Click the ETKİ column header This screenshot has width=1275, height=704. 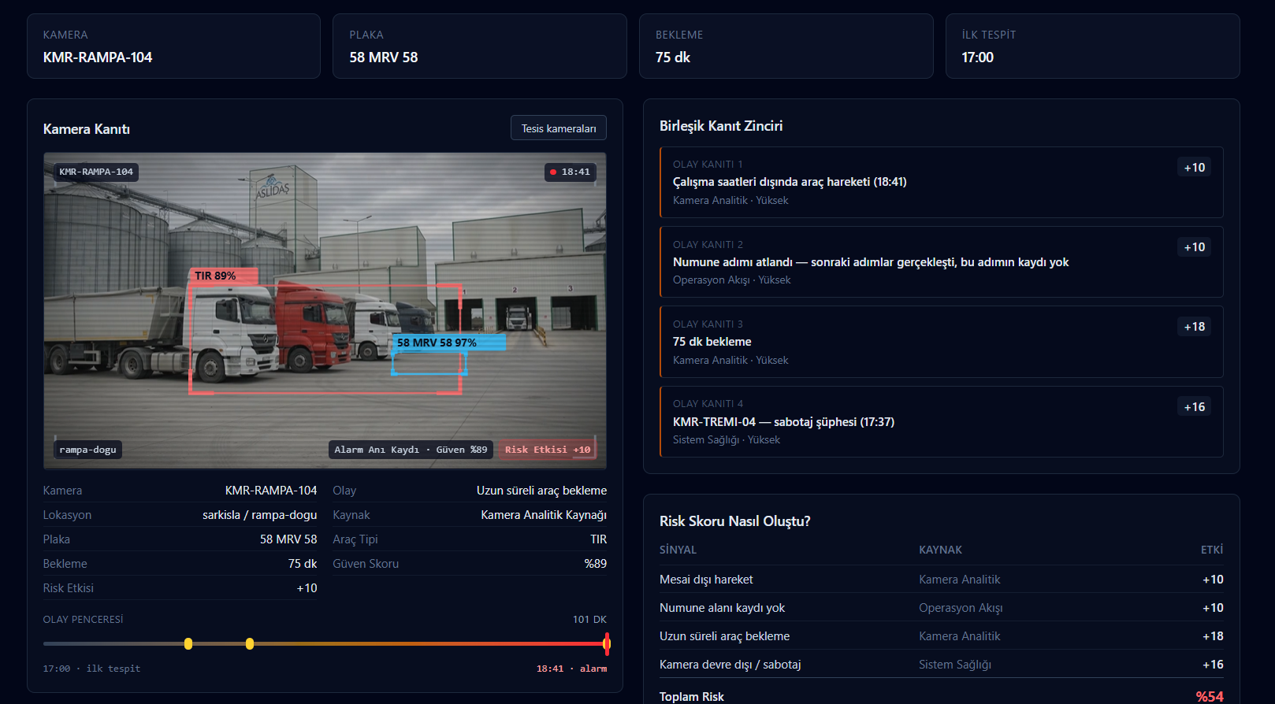(x=1212, y=550)
